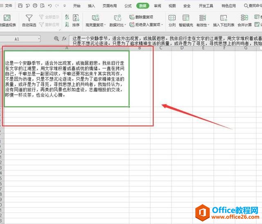The height and width of the screenshot is (224, 262).
Task: Switch to the 视图 tab
Action: click(x=172, y=6)
